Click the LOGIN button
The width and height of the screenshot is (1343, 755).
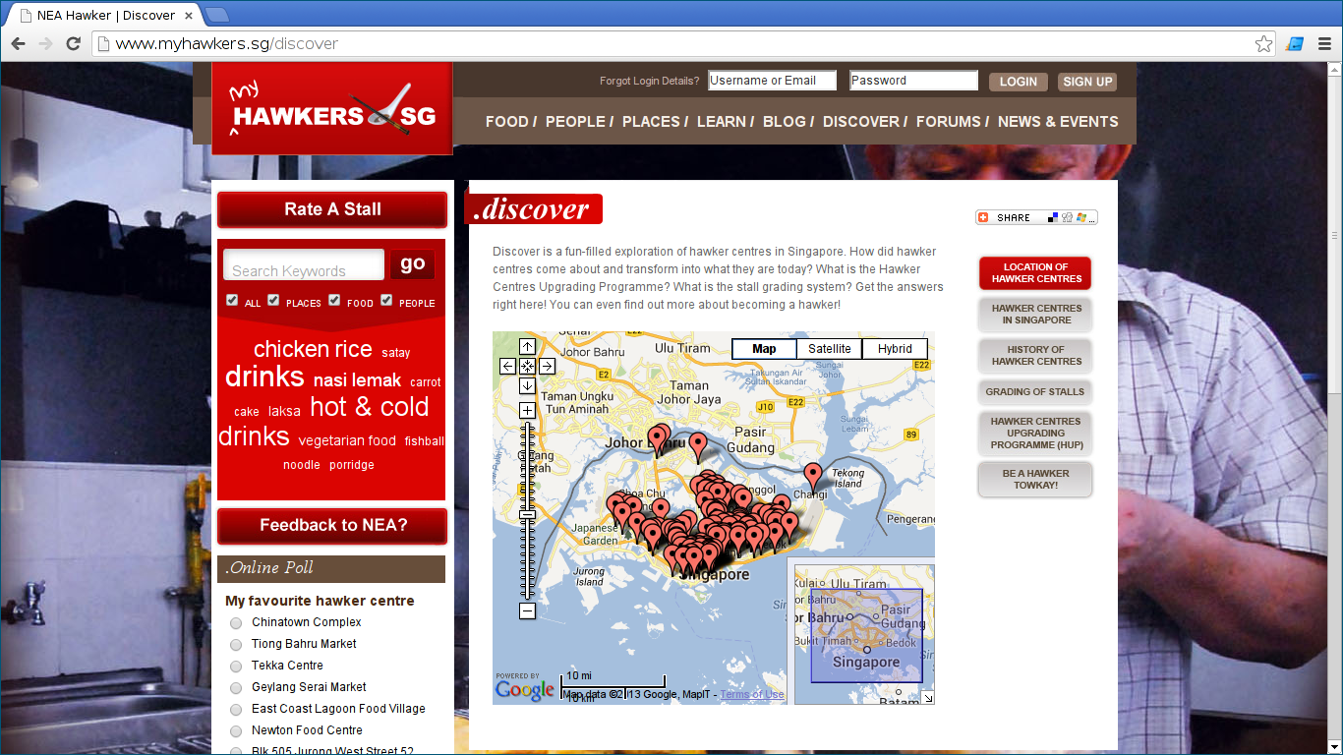[1018, 82]
